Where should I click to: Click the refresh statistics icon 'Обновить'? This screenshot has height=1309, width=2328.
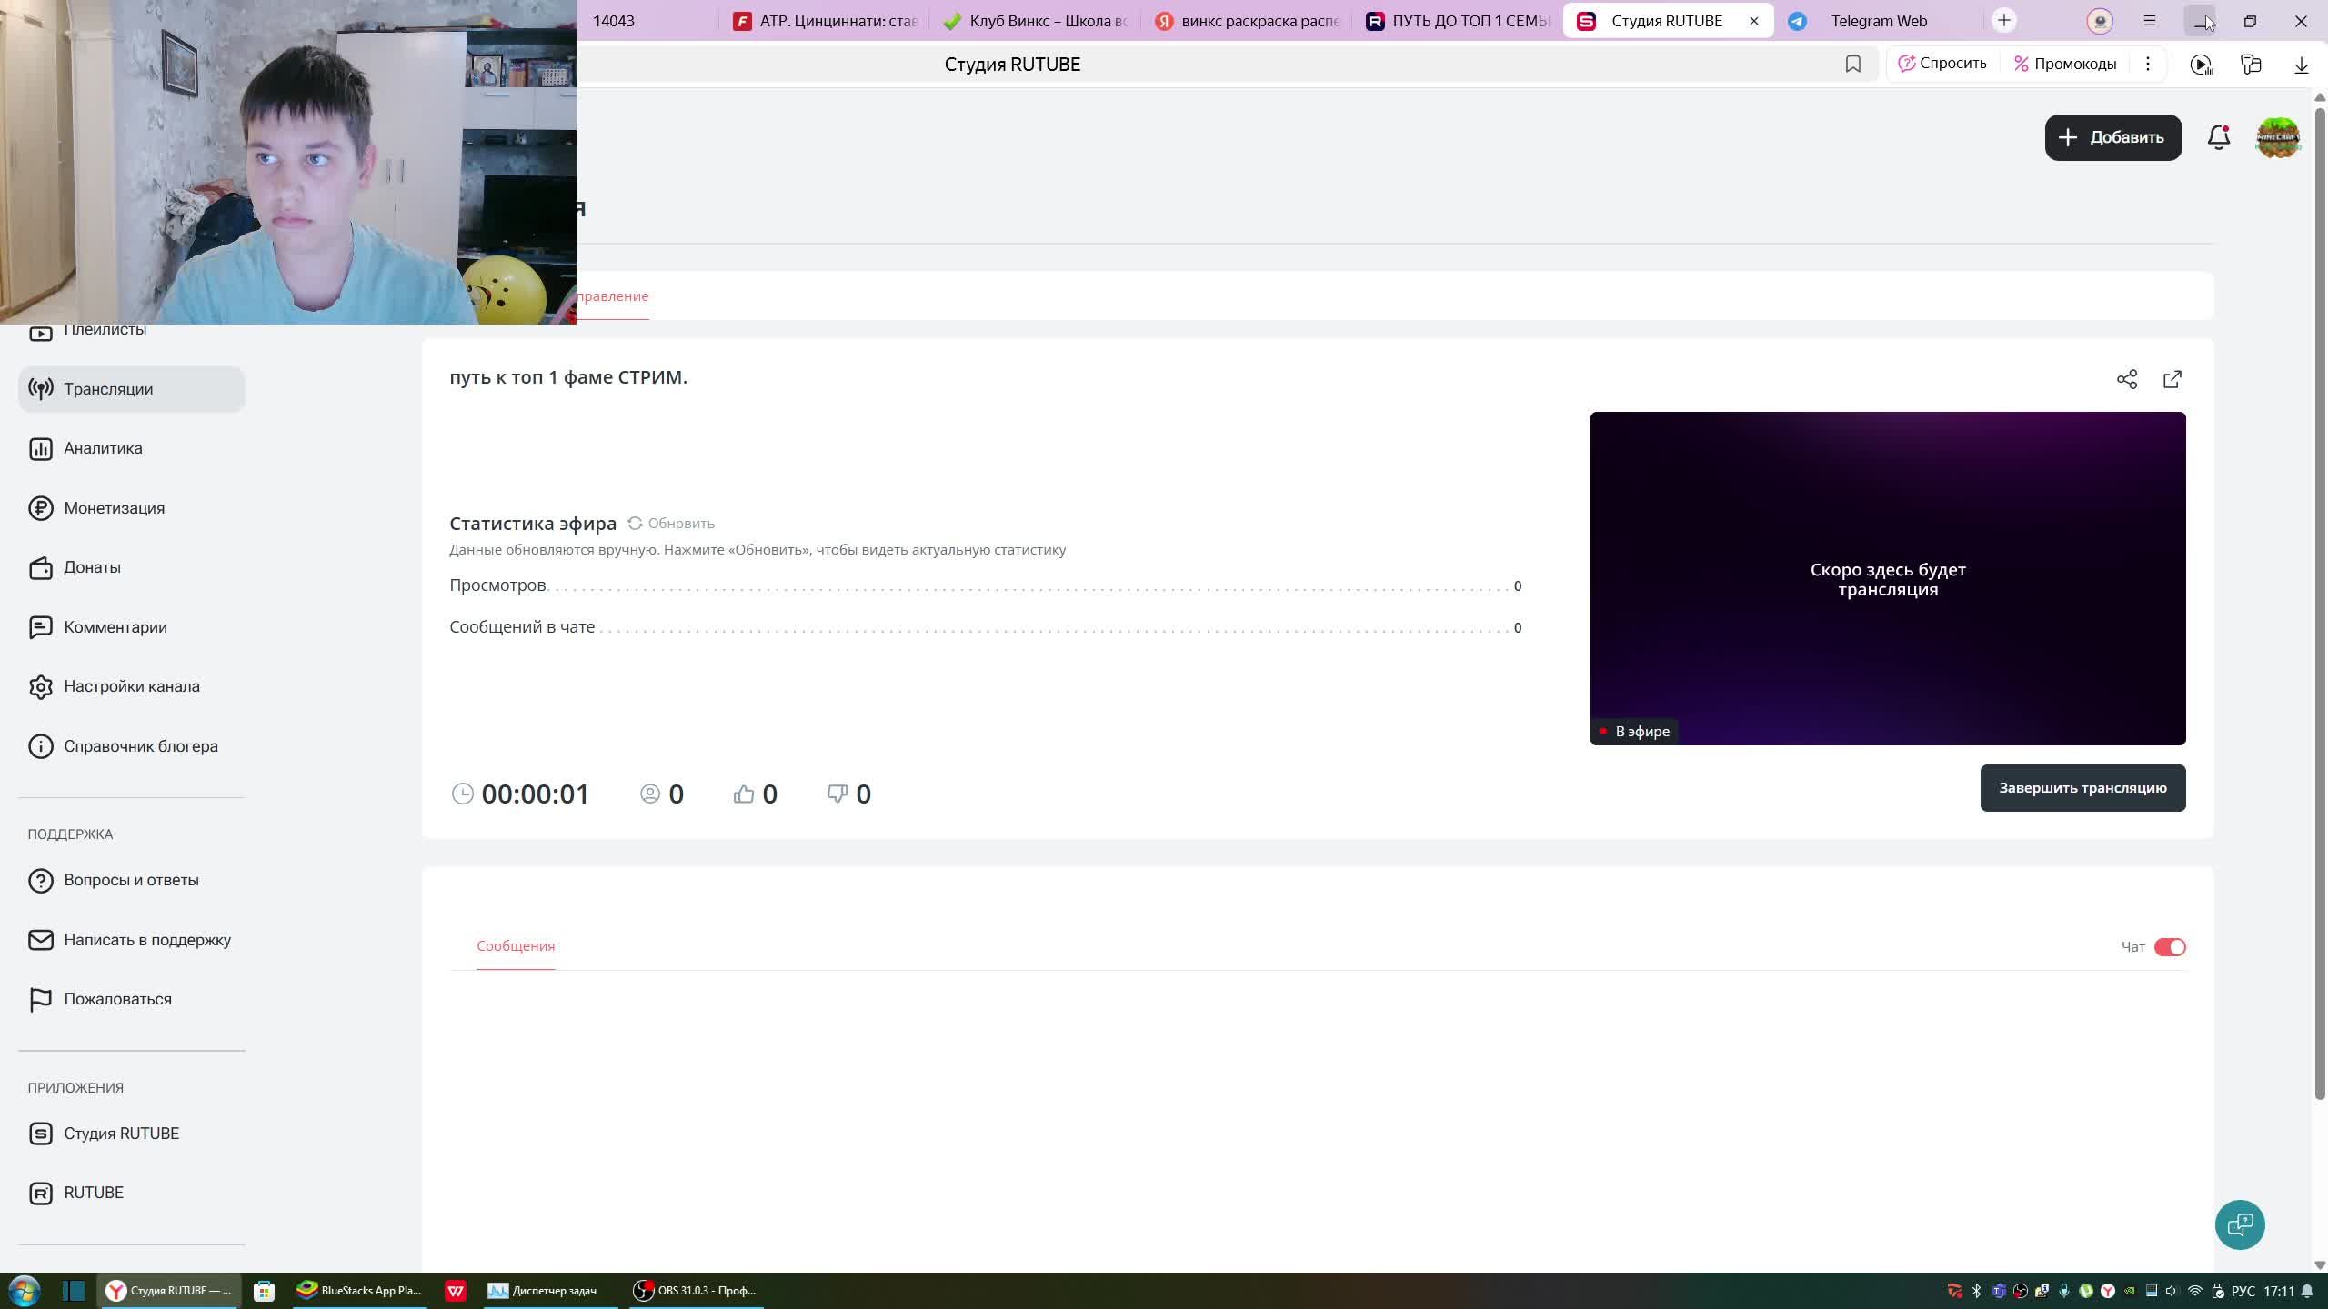635,523
